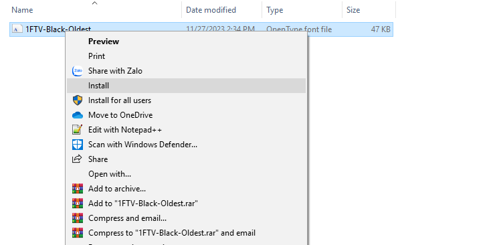The width and height of the screenshot is (493, 245).
Task: Click the 47 KB size value
Action: click(381, 29)
